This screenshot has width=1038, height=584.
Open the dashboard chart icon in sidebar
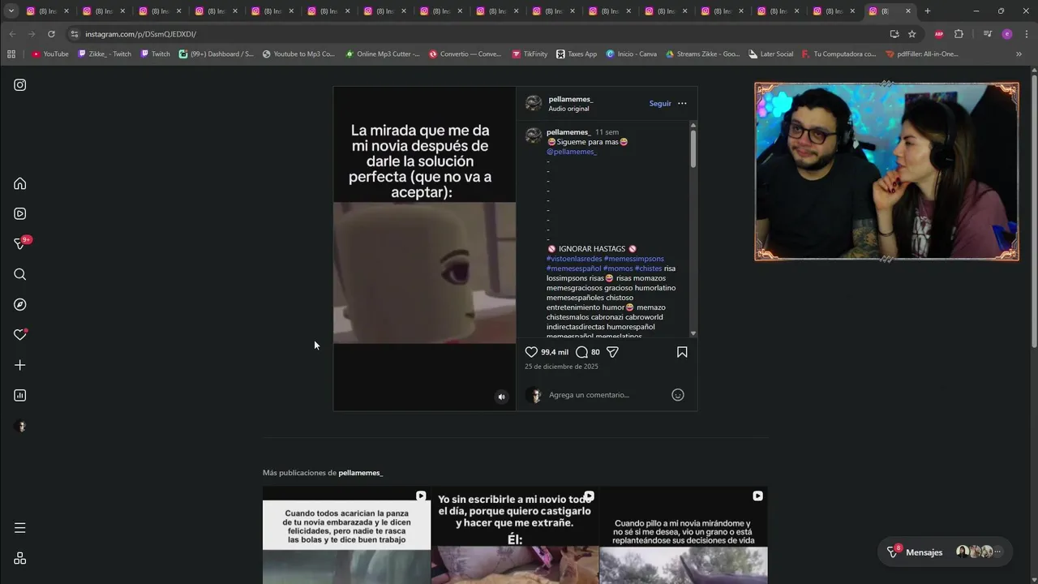click(20, 395)
